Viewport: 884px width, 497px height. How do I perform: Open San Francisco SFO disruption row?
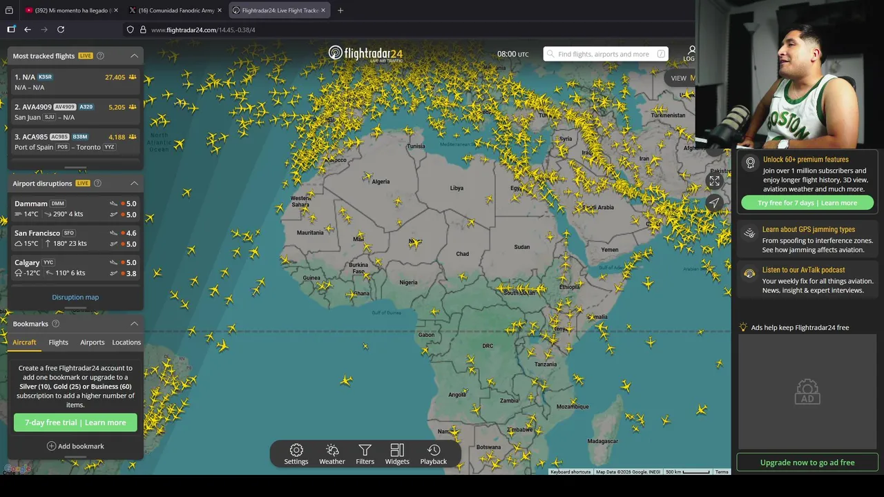(x=75, y=238)
